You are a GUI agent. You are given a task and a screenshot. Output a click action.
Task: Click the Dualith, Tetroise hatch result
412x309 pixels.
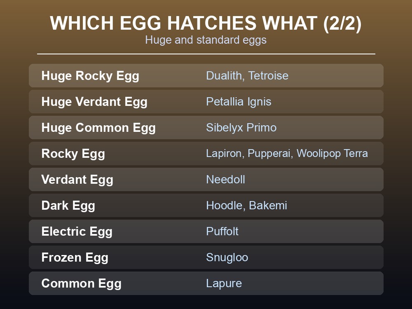tap(247, 76)
